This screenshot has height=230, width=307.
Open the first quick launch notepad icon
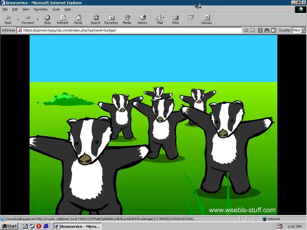[25, 226]
